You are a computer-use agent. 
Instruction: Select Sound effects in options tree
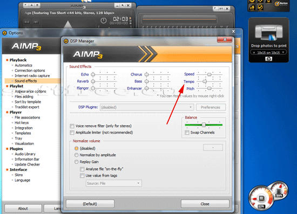pos(26,81)
